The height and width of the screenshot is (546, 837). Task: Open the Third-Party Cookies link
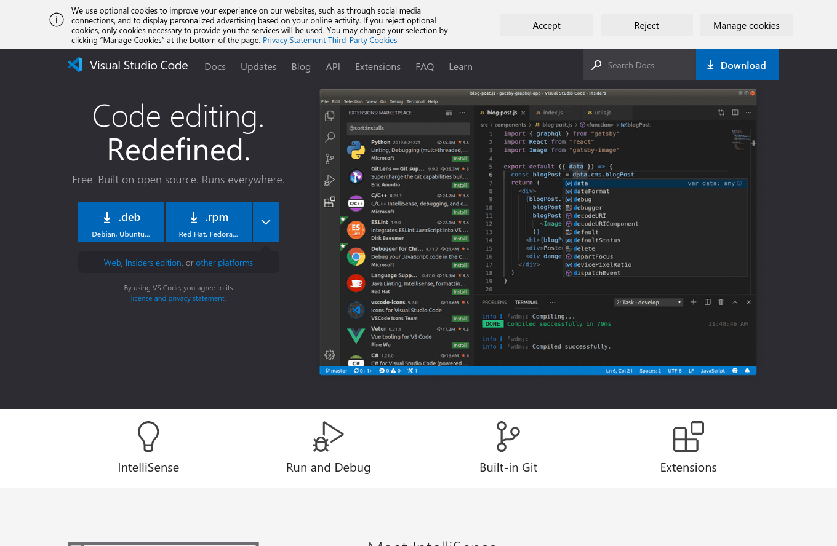click(362, 40)
